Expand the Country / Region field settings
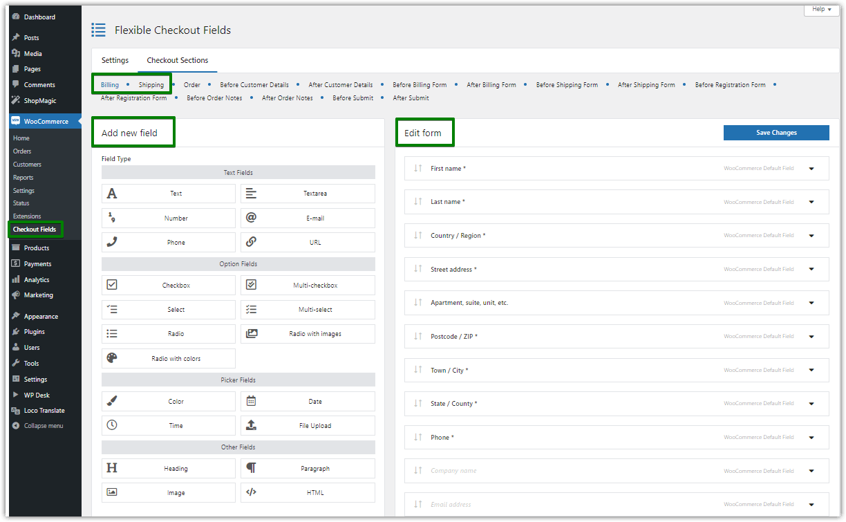This screenshot has height=522, width=846. pos(811,236)
